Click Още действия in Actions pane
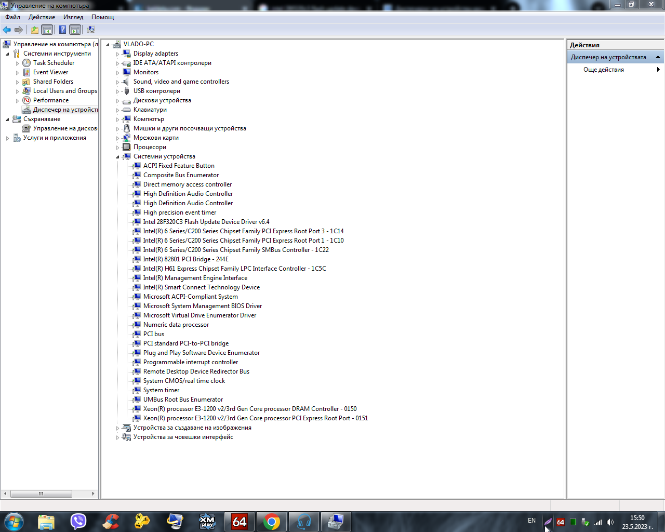Screen dimensions: 665x532 point(604,70)
